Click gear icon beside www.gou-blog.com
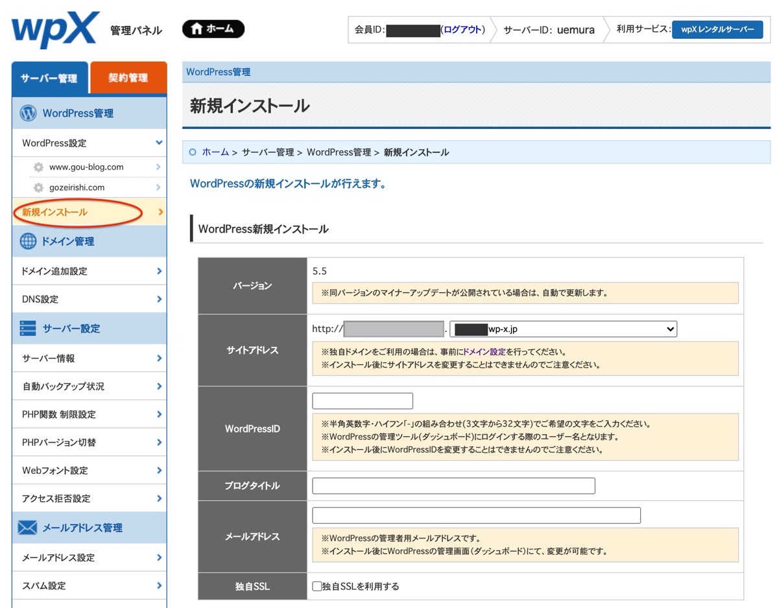Viewport: 777px width, 608px height. 38,167
